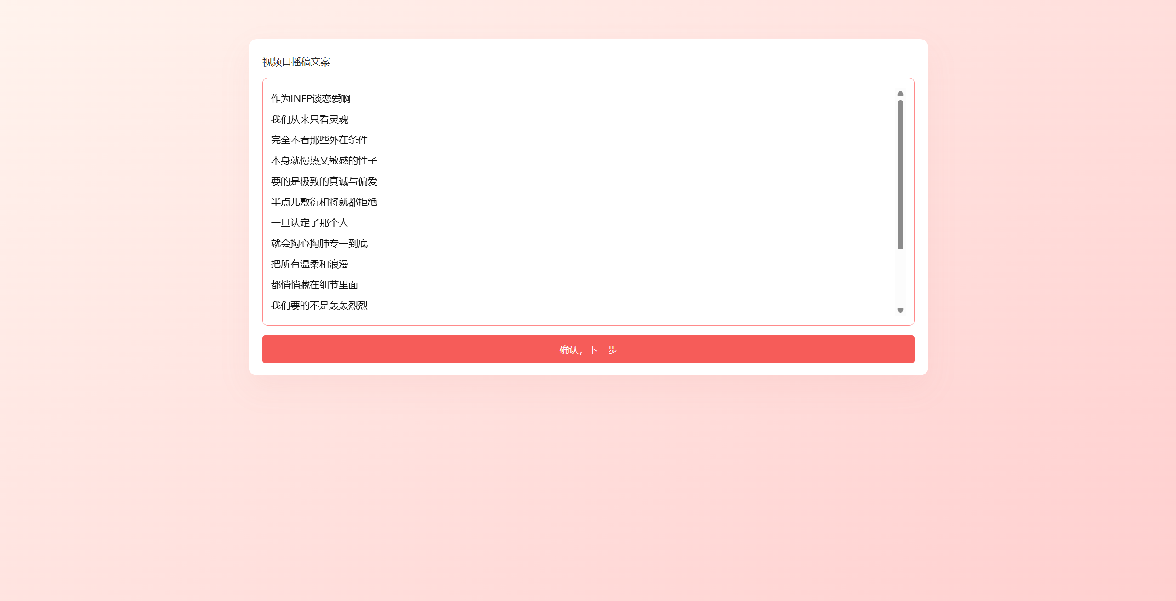Click on 要的是极致的真诚与偏爱 line
Image resolution: width=1176 pixels, height=601 pixels.
point(324,181)
